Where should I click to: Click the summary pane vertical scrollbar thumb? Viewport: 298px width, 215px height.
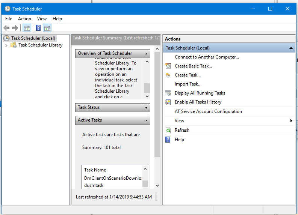tap(157, 105)
